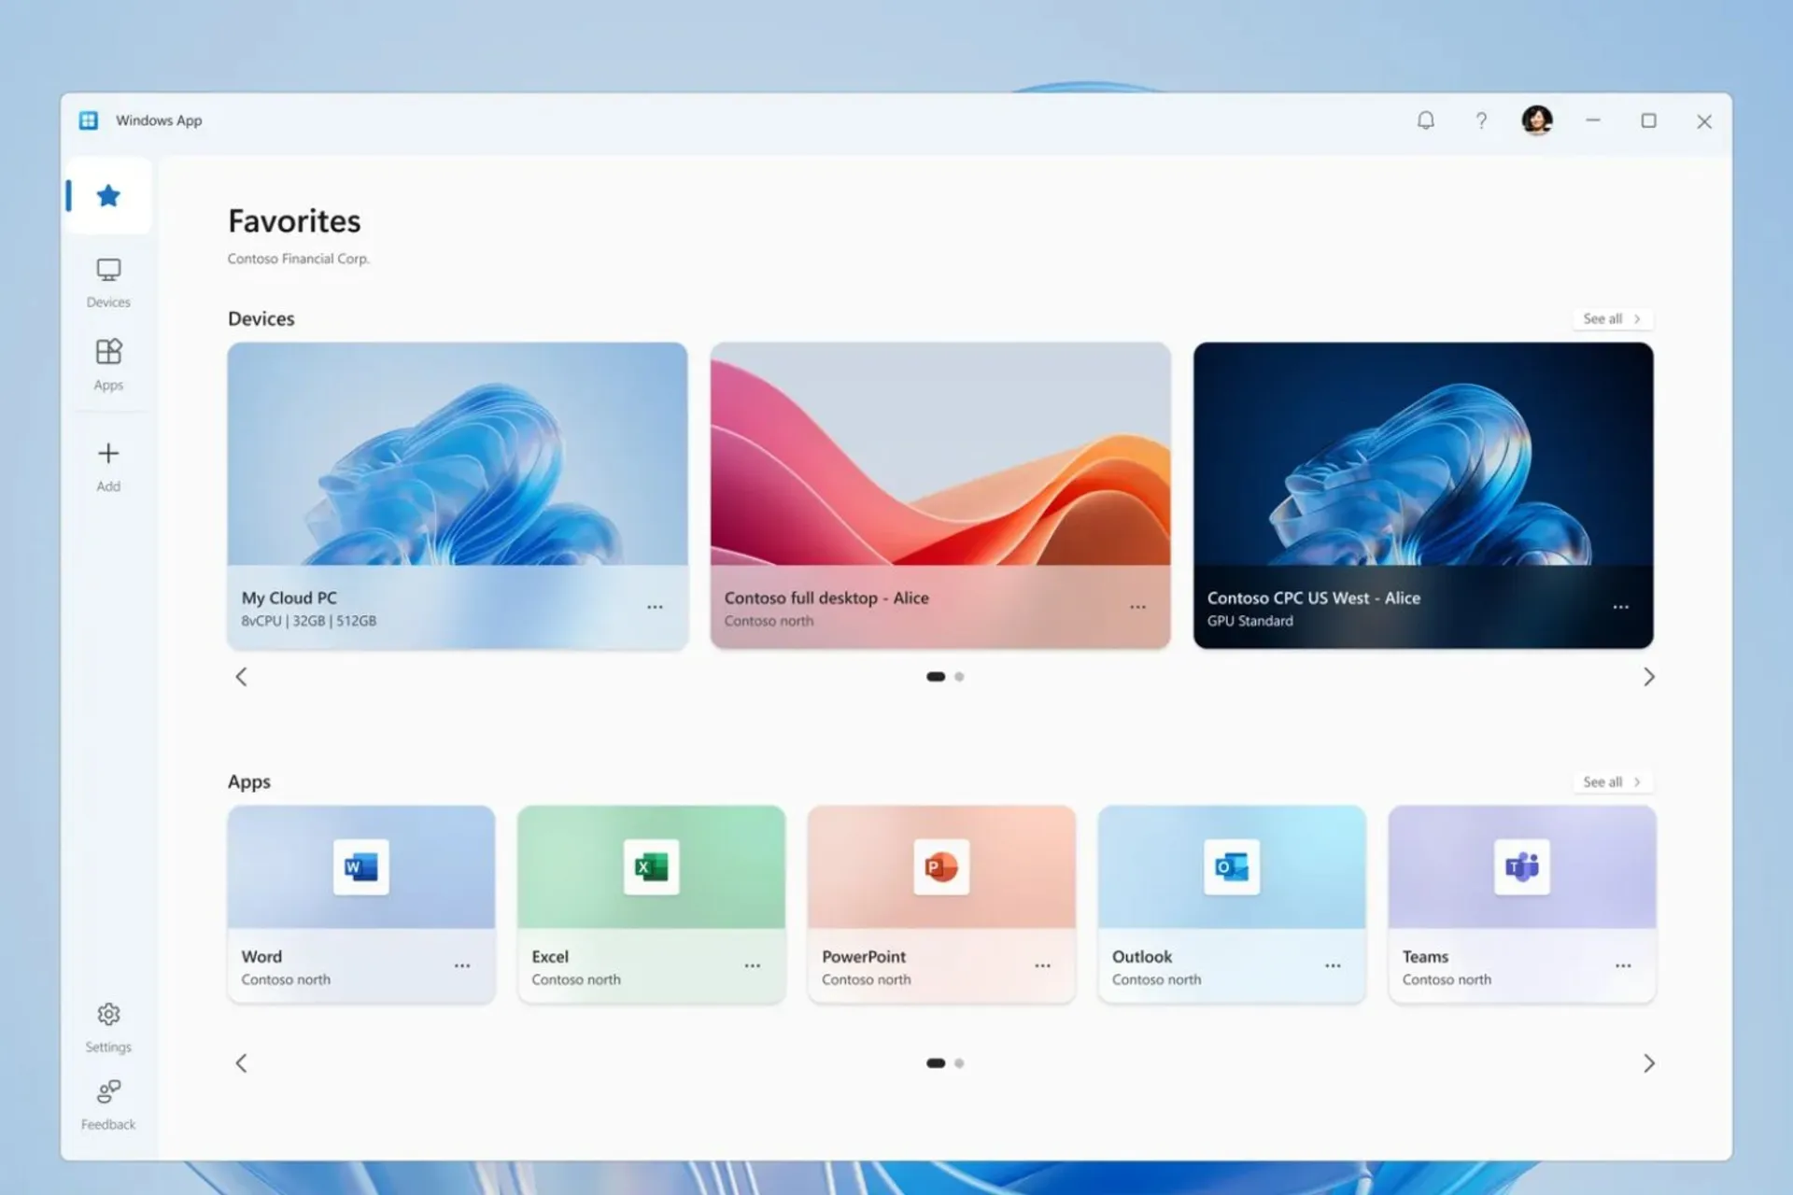This screenshot has width=1793, height=1195.
Task: Minimize the Windows App window
Action: click(1593, 120)
